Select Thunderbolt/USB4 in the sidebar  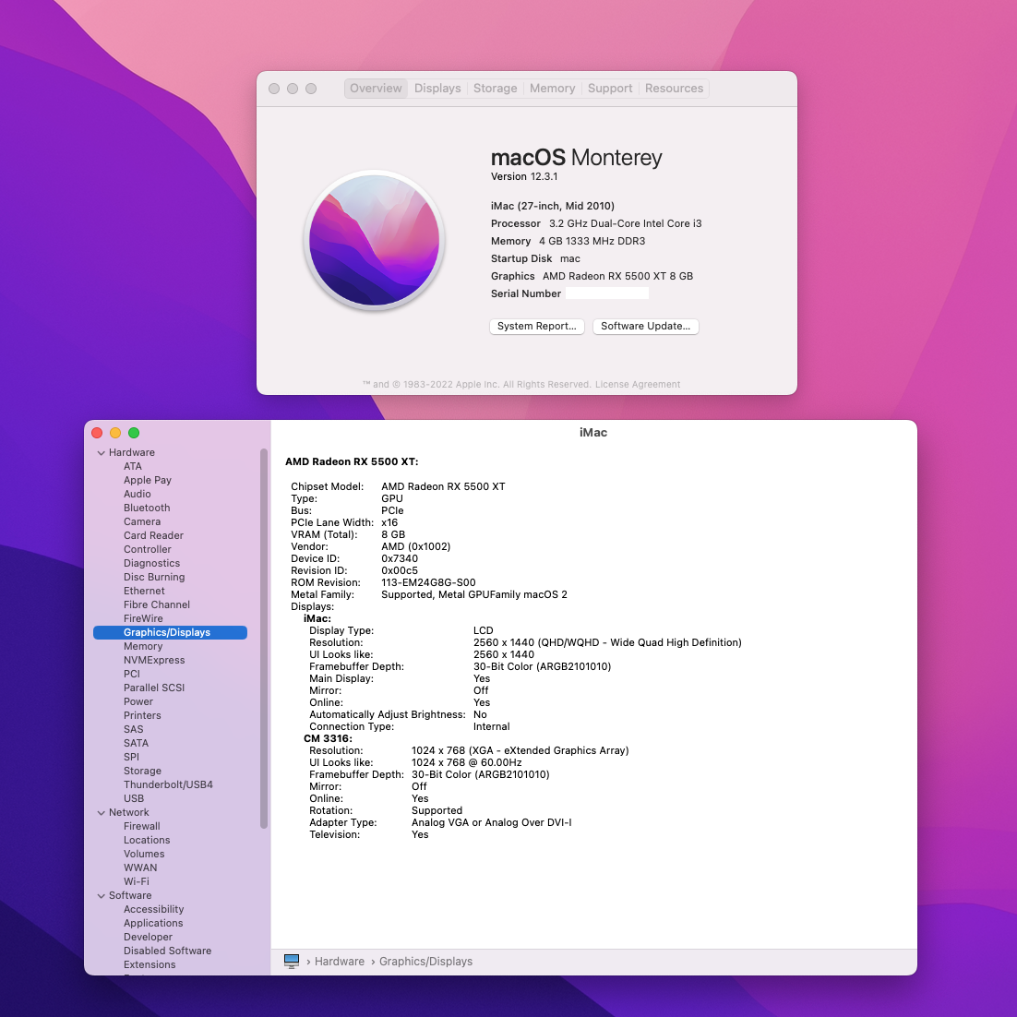click(x=168, y=784)
